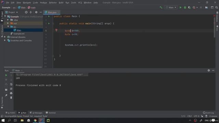Click UTF-8 encoding in status bar
Image resolution: width=219 pixels, height=123 pixels.
[x=196, y=116]
